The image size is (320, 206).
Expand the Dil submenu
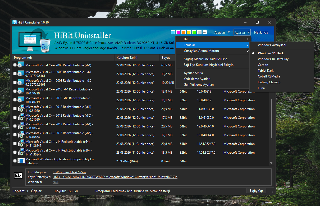click(212, 39)
